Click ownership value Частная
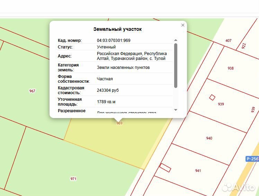This screenshot has width=259, height=196. (x=105, y=79)
